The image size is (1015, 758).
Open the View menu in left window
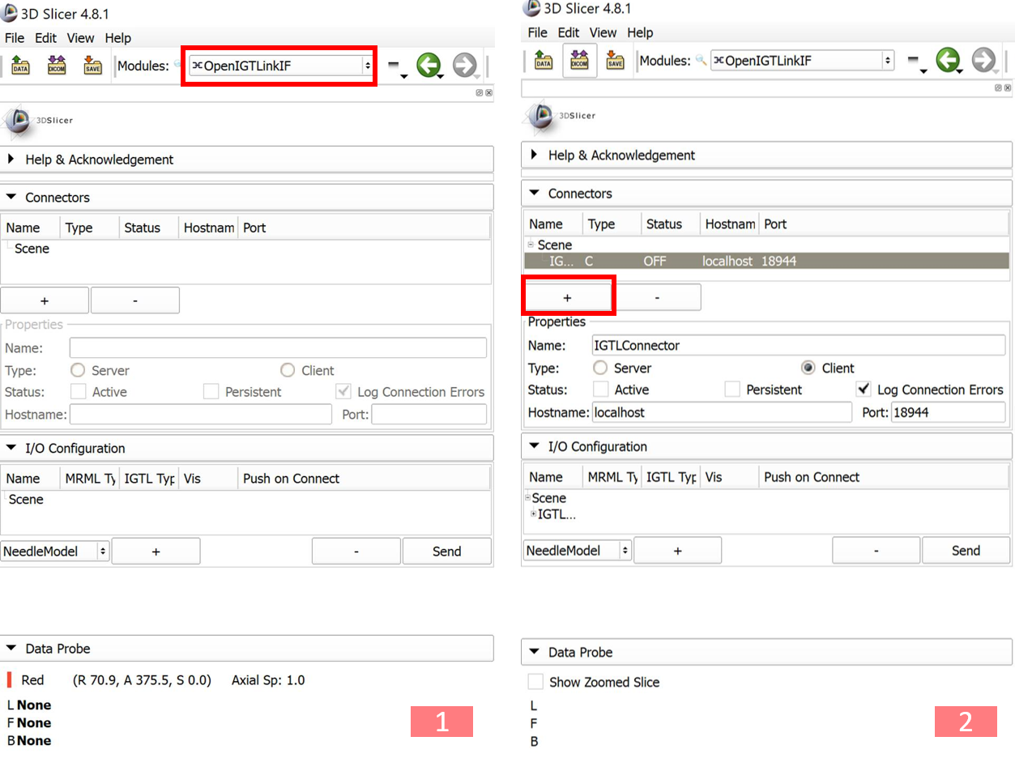pyautogui.click(x=81, y=38)
